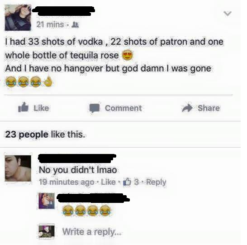Click the thumbs-up count icon on comment
247x245 pixels.
click(x=127, y=182)
